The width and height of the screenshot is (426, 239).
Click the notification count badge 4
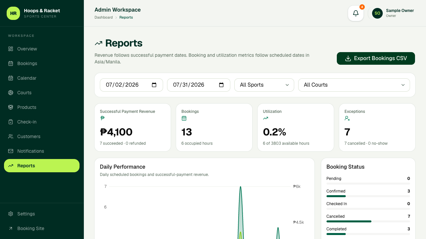click(x=362, y=7)
